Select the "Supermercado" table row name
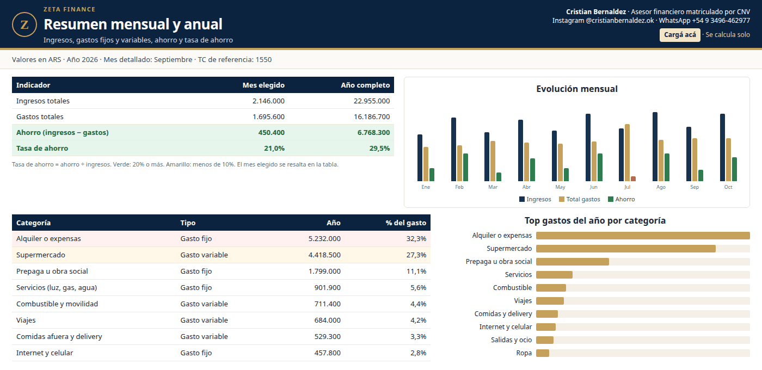The image size is (762, 370). point(41,255)
